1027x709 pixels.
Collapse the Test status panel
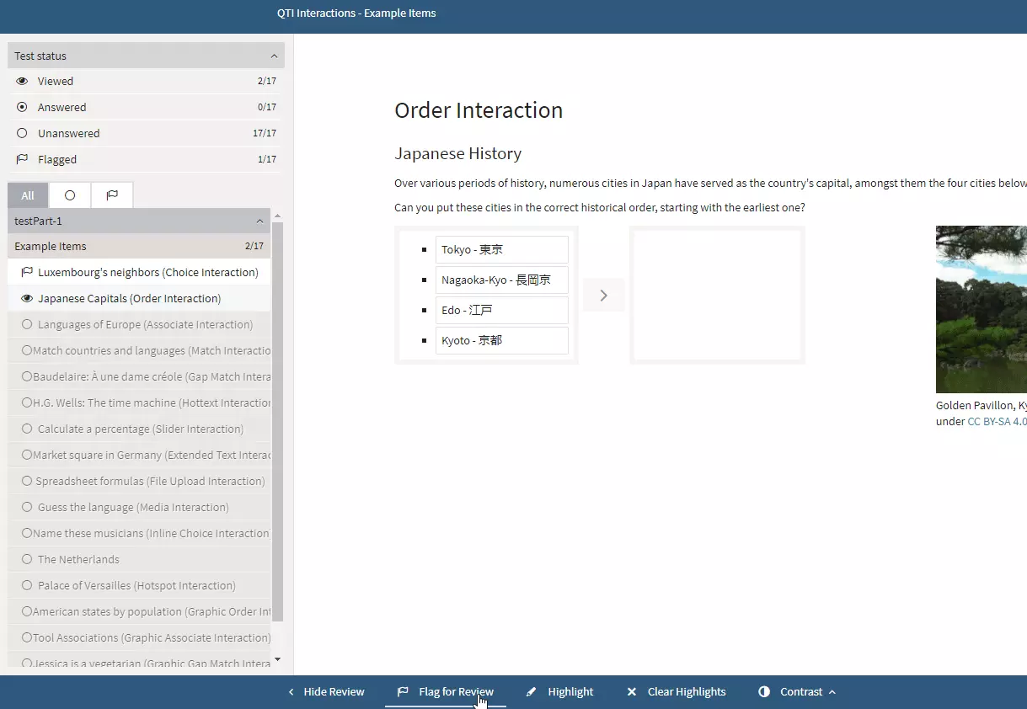[x=274, y=56]
